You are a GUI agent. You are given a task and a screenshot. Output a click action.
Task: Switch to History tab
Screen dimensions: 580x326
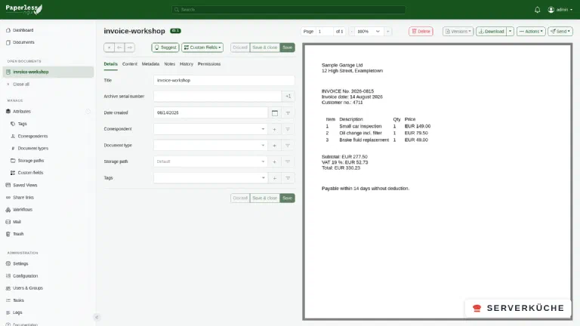[187, 64]
